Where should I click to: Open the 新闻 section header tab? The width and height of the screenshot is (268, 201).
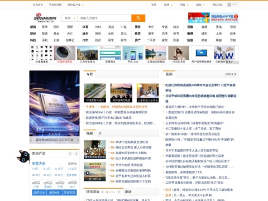click(x=169, y=74)
